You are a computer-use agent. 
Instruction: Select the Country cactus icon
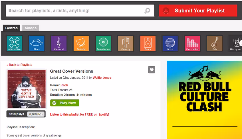126,43
